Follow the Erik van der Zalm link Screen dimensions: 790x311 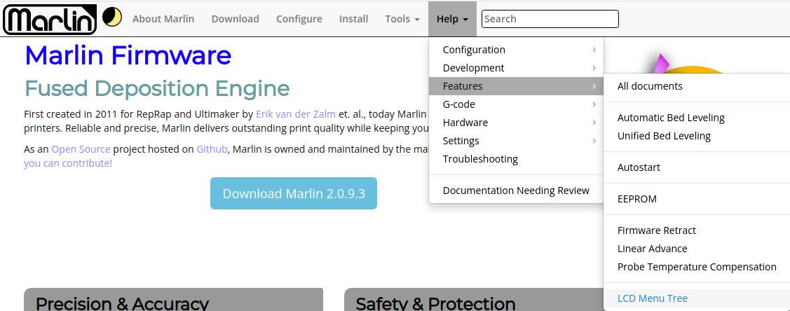(297, 113)
